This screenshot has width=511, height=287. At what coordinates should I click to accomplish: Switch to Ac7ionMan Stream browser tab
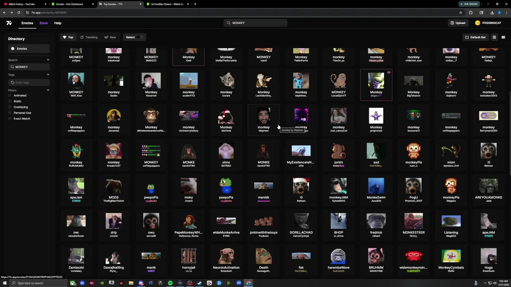167,4
